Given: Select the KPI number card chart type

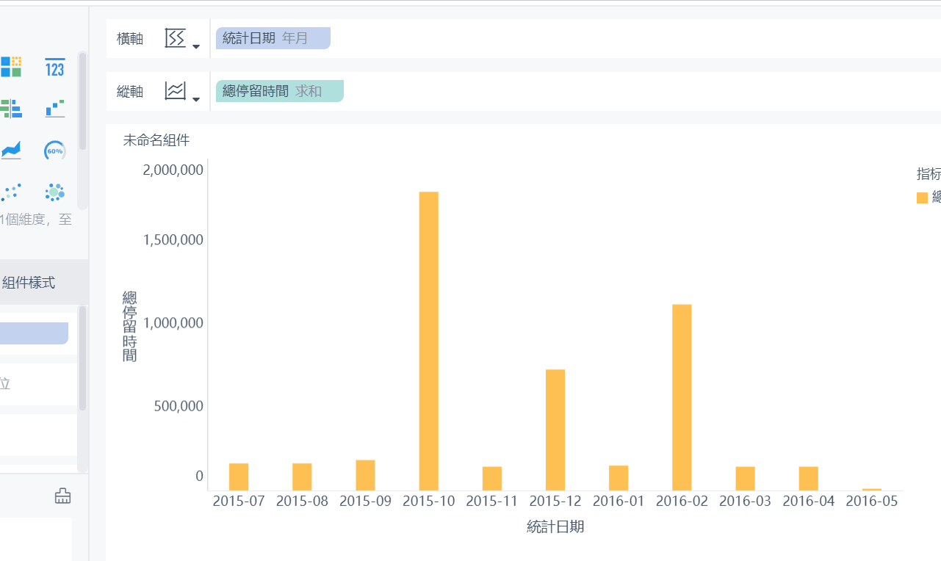Looking at the screenshot, I should [55, 68].
